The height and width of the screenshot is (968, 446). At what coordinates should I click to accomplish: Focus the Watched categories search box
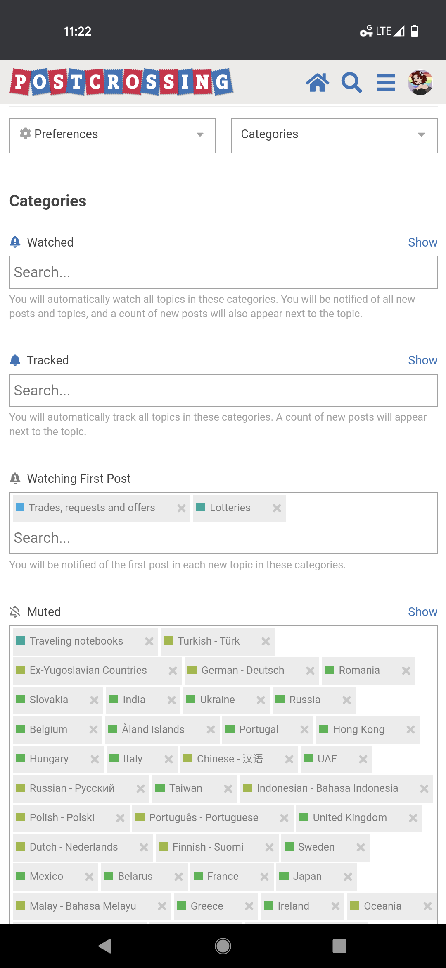223,272
